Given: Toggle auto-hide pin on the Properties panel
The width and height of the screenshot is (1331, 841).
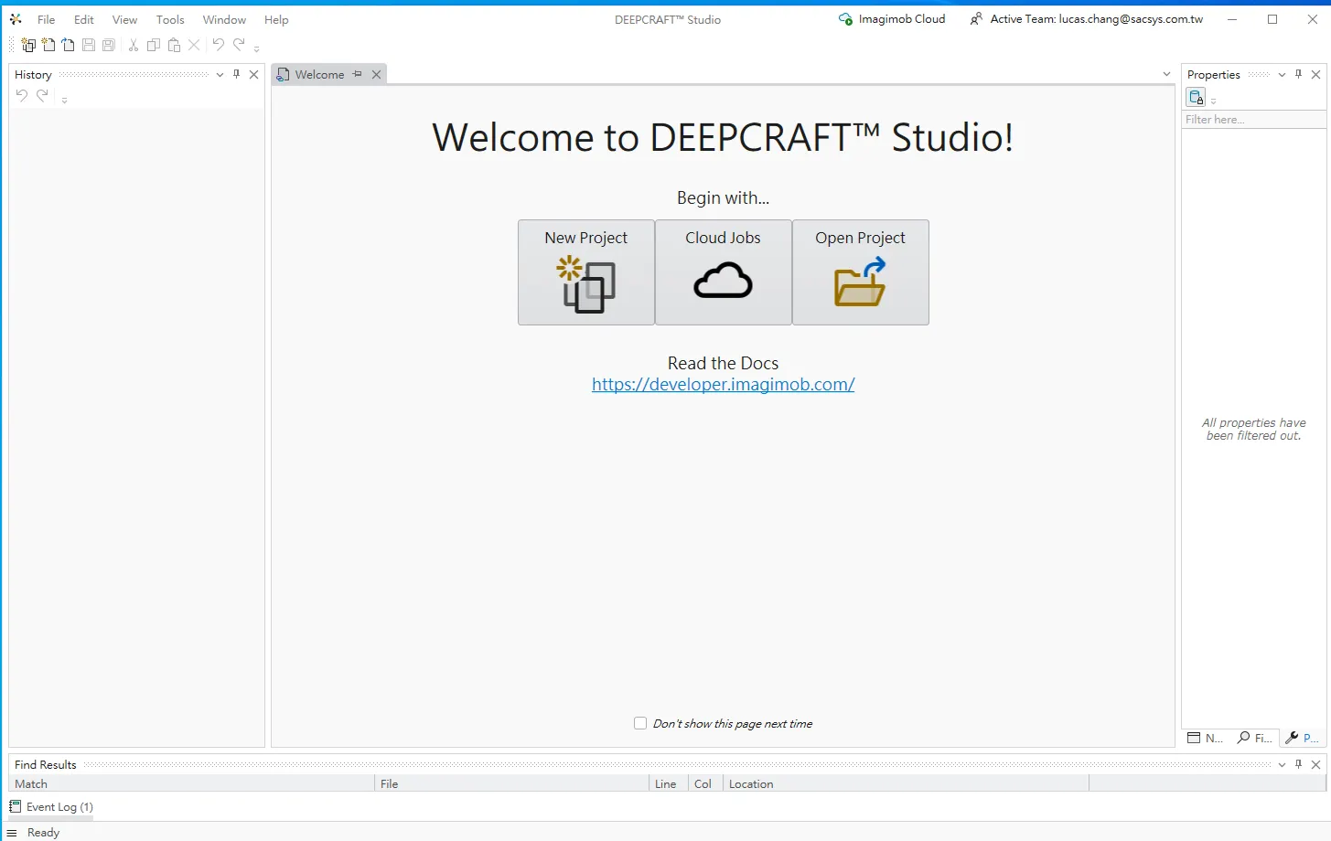Looking at the screenshot, I should pos(1298,74).
